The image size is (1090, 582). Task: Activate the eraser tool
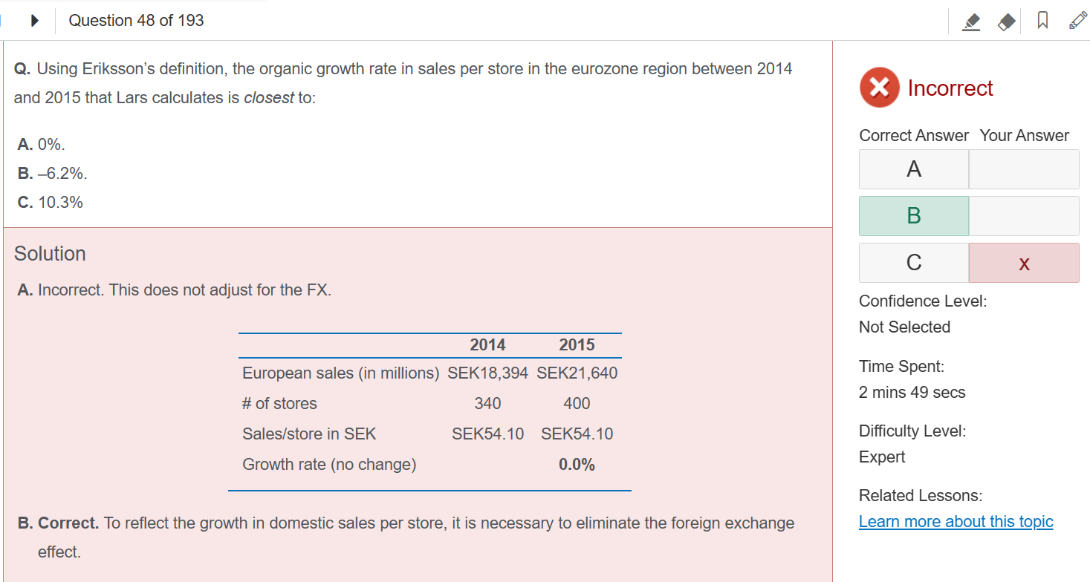click(x=1005, y=22)
